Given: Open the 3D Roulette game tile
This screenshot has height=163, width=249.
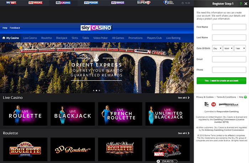Looking at the screenshot, I should point(73,150).
